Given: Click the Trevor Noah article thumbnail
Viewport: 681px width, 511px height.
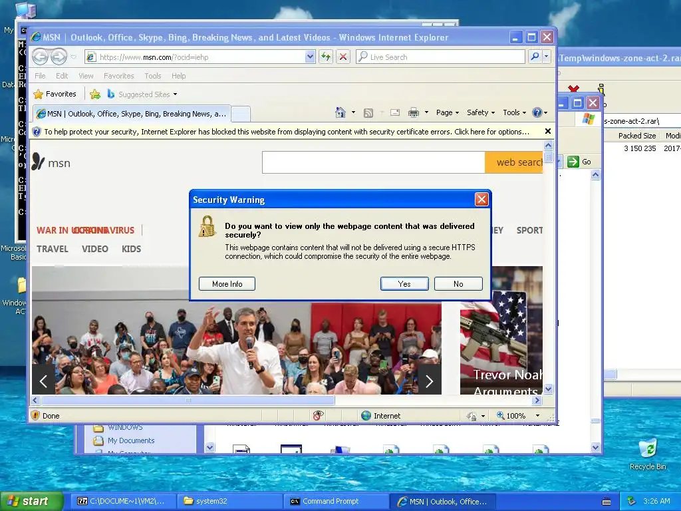Looking at the screenshot, I should pos(501,330).
